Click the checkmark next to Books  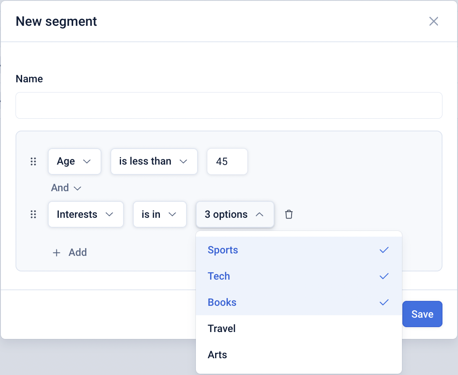pyautogui.click(x=384, y=303)
